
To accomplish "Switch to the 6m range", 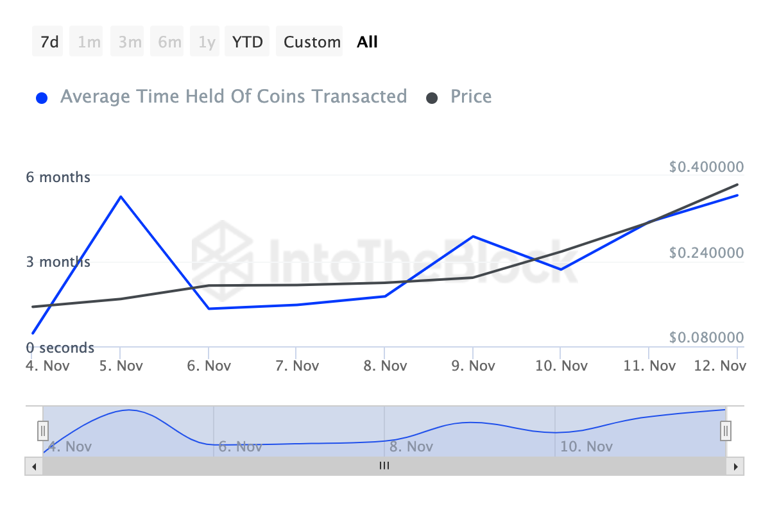I will pyautogui.click(x=170, y=42).
